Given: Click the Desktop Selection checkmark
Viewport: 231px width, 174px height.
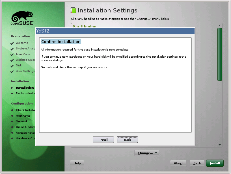Looking at the screenshot, I should pos(12,60).
